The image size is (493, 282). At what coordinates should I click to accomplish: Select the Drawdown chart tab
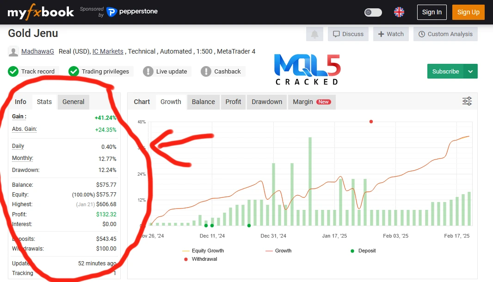267,102
